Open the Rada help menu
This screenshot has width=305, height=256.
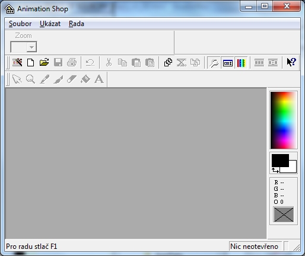(x=77, y=24)
